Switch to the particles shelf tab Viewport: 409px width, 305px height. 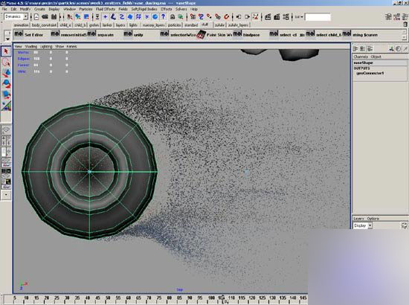pos(174,25)
